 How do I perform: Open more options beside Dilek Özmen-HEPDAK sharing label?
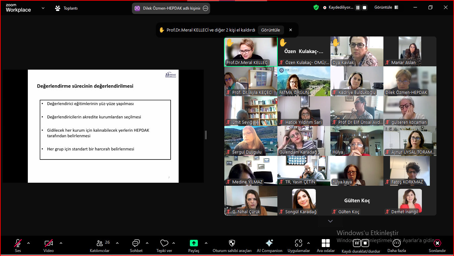click(205, 8)
